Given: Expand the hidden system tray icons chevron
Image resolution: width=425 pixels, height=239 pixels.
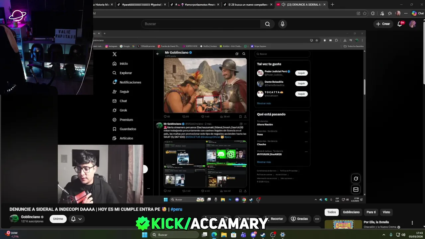Looking at the screenshot, I should pos(384,235).
